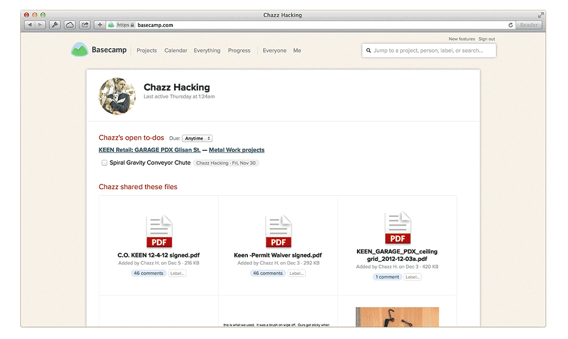Image resolution: width=568 pixels, height=339 pixels.
Task: Click the Basecamp favicon in address bar
Action: tap(111, 25)
